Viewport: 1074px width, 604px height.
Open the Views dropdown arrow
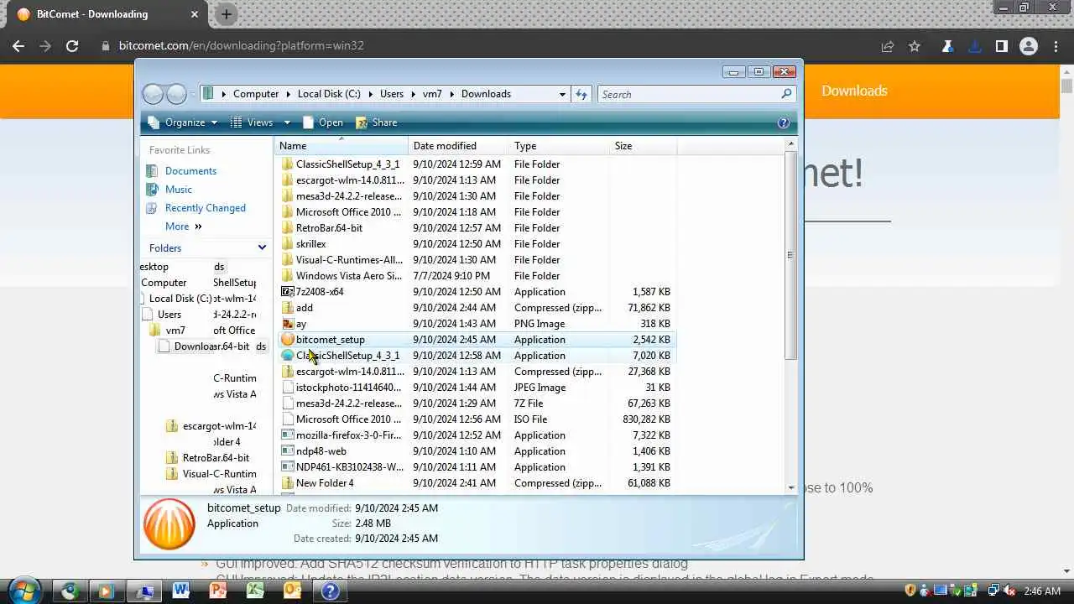coord(287,122)
